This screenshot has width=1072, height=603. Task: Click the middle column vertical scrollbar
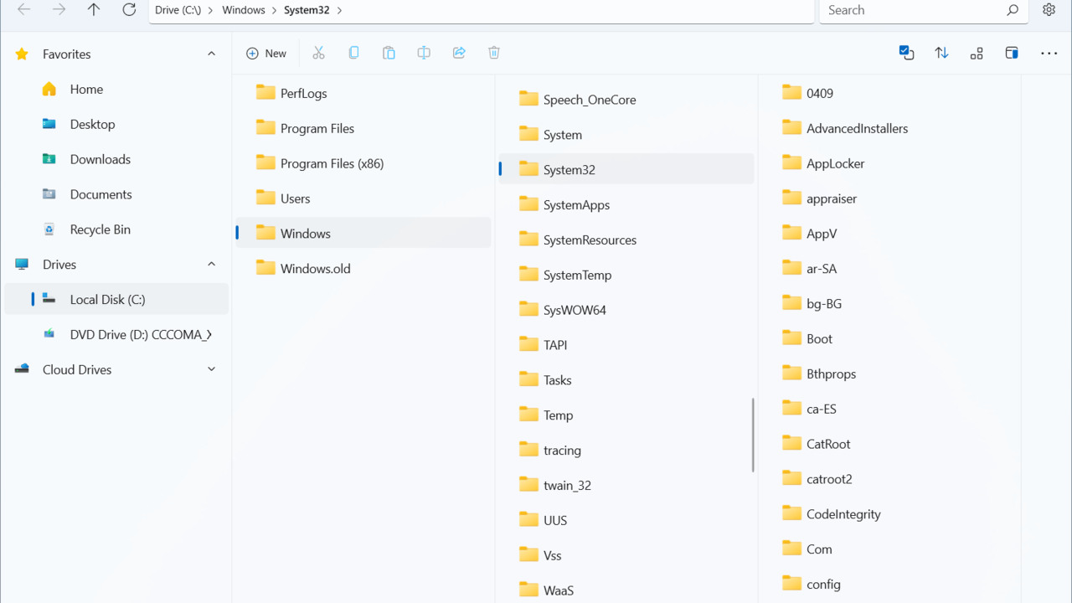tap(753, 435)
